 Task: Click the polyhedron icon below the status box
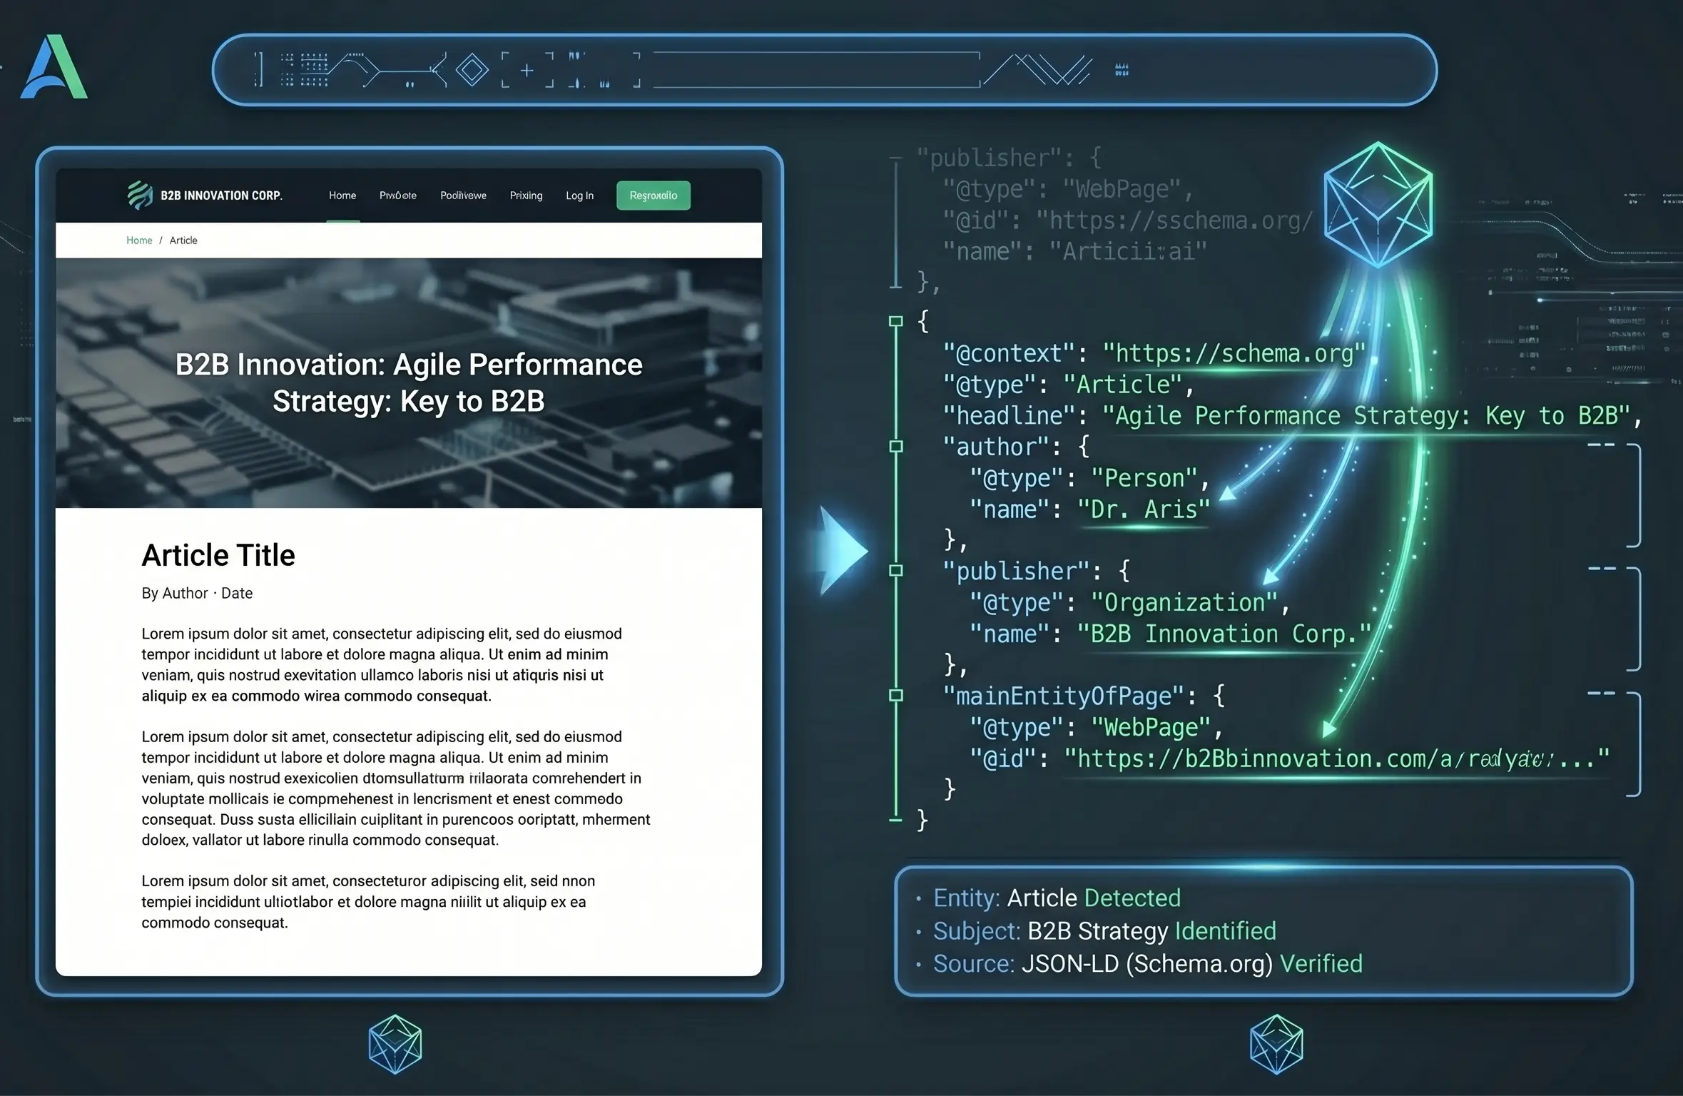tap(1276, 1044)
